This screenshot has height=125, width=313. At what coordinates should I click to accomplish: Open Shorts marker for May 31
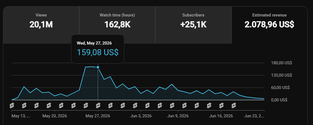[x=123, y=105]
